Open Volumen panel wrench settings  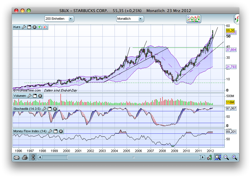point(30,96)
